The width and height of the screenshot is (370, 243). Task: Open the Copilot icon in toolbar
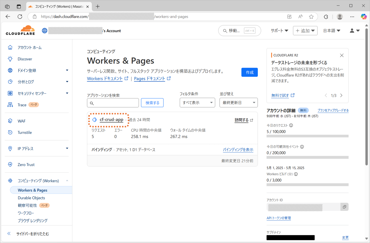(x=364, y=16)
